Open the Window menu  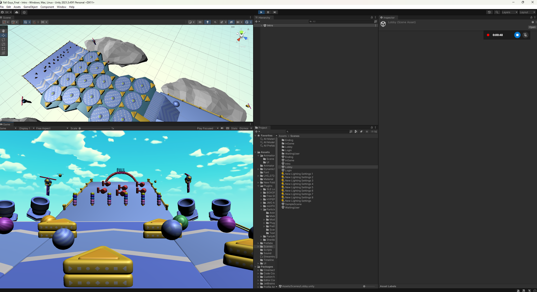(61, 7)
